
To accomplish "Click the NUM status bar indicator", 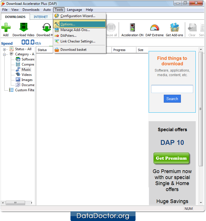I will pos(189,209).
